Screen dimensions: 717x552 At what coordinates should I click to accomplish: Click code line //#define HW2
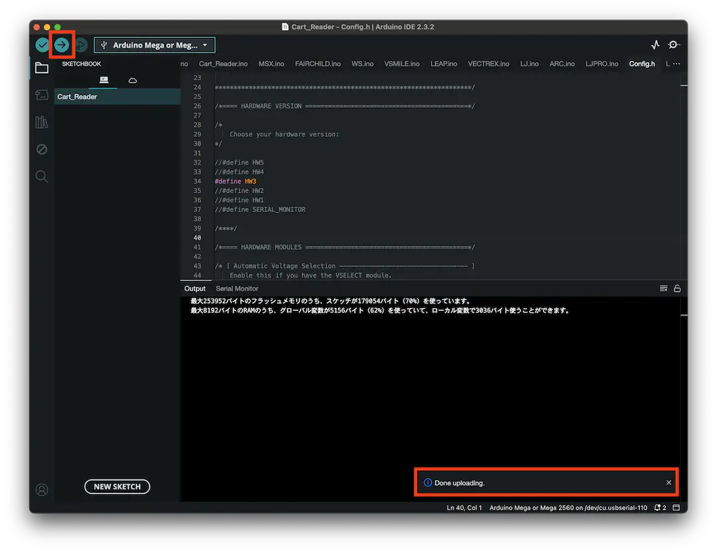point(239,191)
